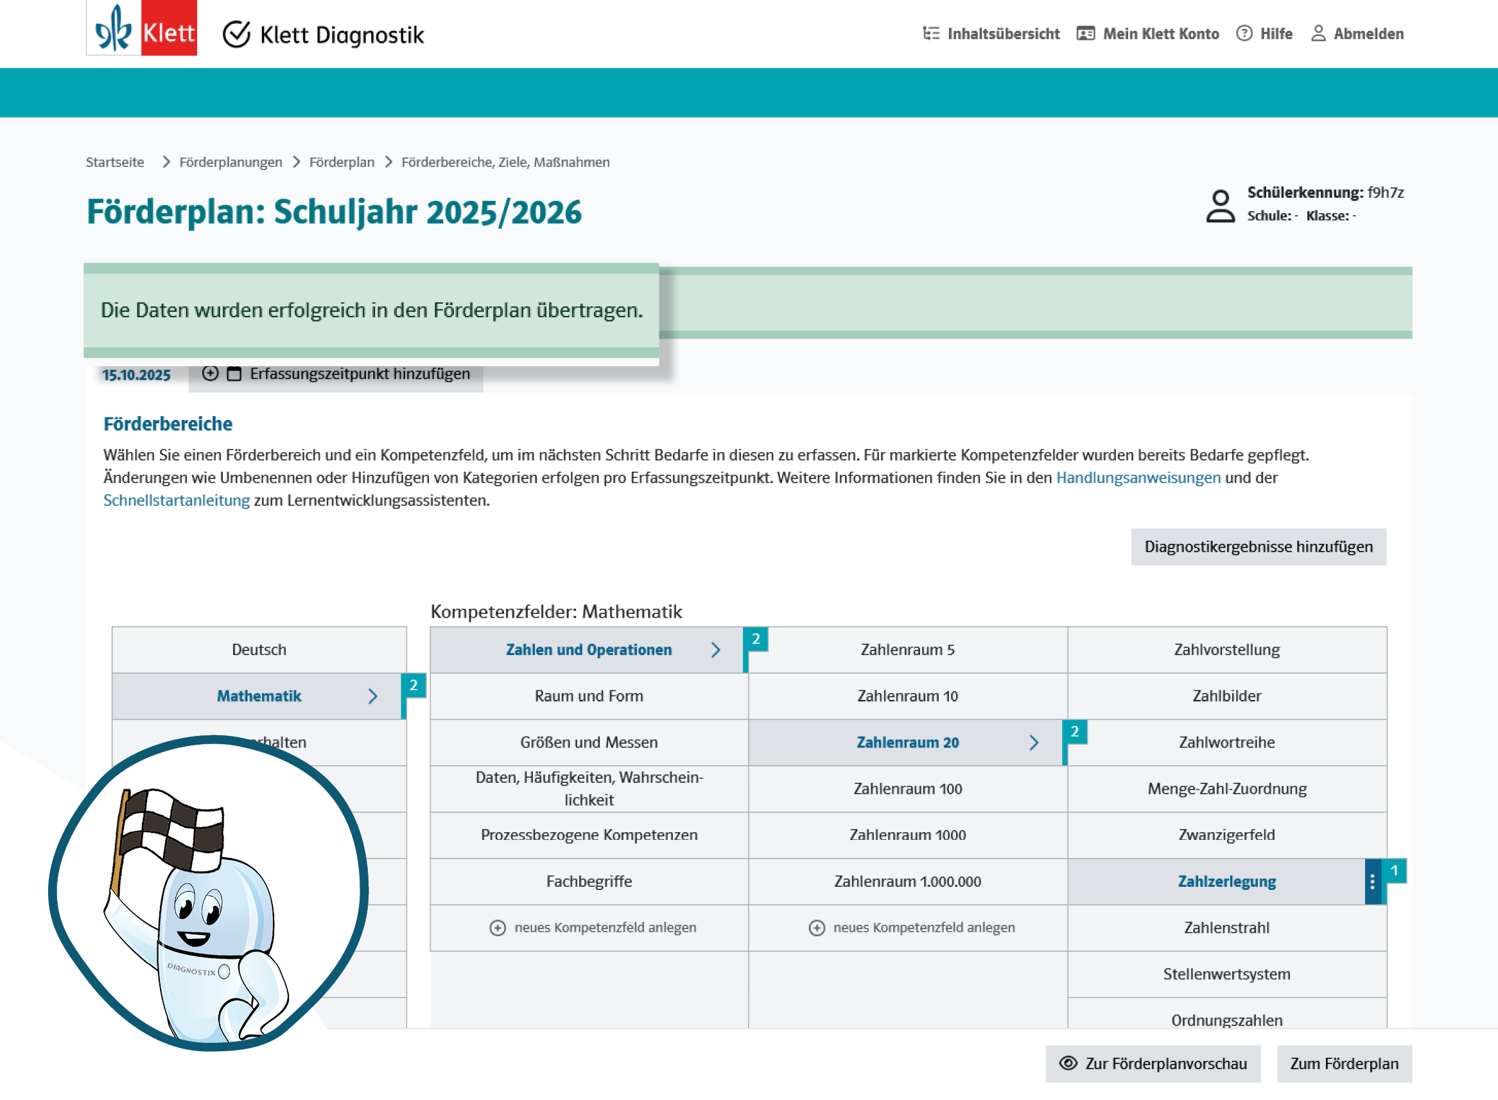Click plus icon under Fachbegriffe column
The width and height of the screenshot is (1498, 1100).
tap(498, 929)
